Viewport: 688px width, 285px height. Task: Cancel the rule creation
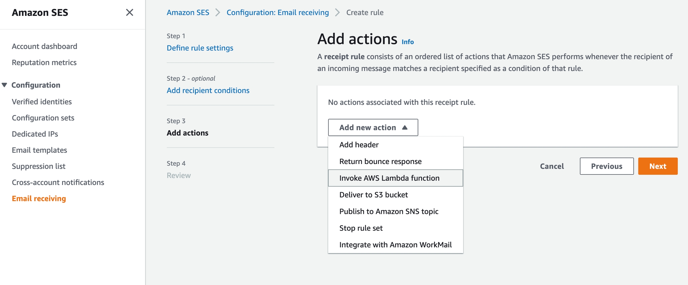552,166
